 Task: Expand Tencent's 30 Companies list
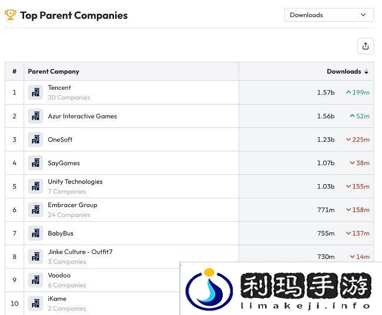tap(69, 98)
